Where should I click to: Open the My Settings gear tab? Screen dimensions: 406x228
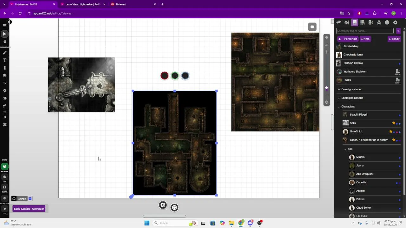tap(395, 22)
